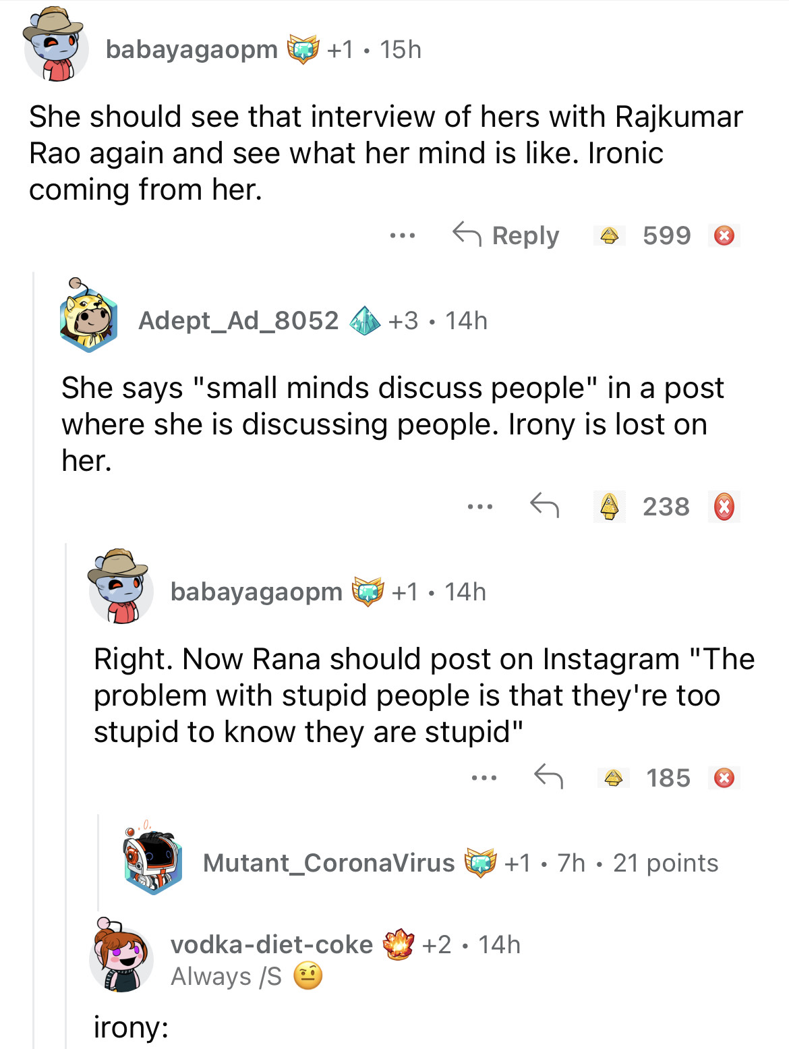Upvote babayagaopm's top comment with 599 points
Image resolution: width=789 pixels, height=1049 pixels.
tap(609, 235)
